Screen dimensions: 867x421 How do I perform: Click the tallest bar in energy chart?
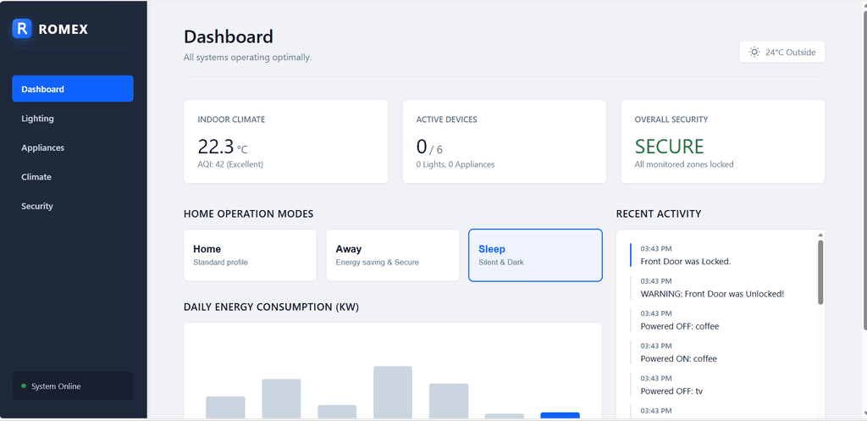tap(392, 391)
